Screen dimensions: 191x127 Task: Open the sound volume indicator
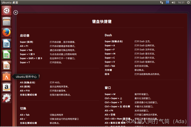(173, 2)
